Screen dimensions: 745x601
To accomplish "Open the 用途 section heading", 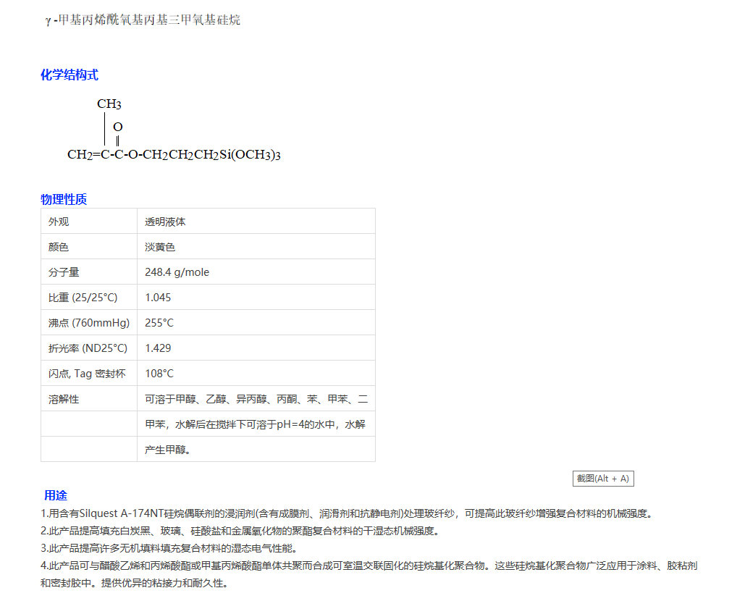I will coord(56,495).
